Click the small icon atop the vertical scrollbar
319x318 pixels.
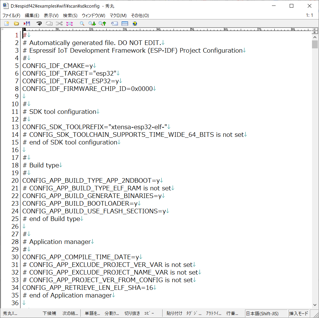[314, 32]
